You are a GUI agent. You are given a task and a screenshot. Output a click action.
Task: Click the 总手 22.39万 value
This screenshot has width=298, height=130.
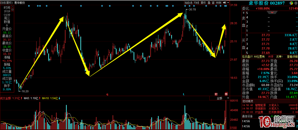tap(263, 77)
